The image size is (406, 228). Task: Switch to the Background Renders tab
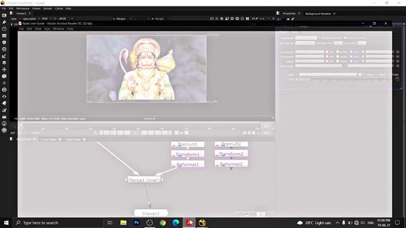pyautogui.click(x=318, y=13)
